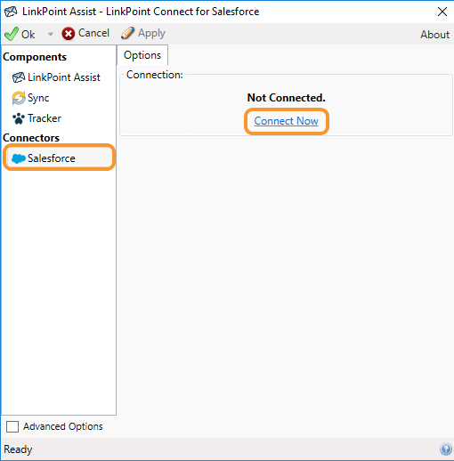Viewport: 454px width, 461px height.
Task: Open the About menu item
Action: [x=434, y=35]
